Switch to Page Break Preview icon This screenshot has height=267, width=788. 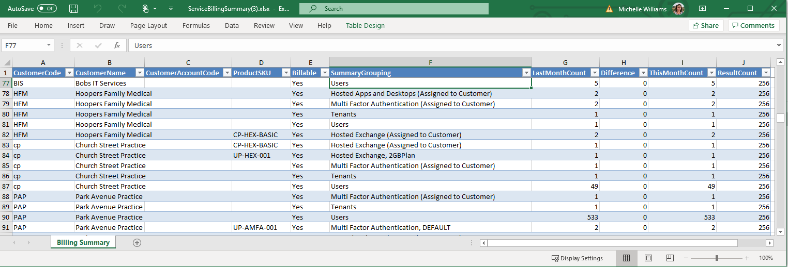pos(670,258)
